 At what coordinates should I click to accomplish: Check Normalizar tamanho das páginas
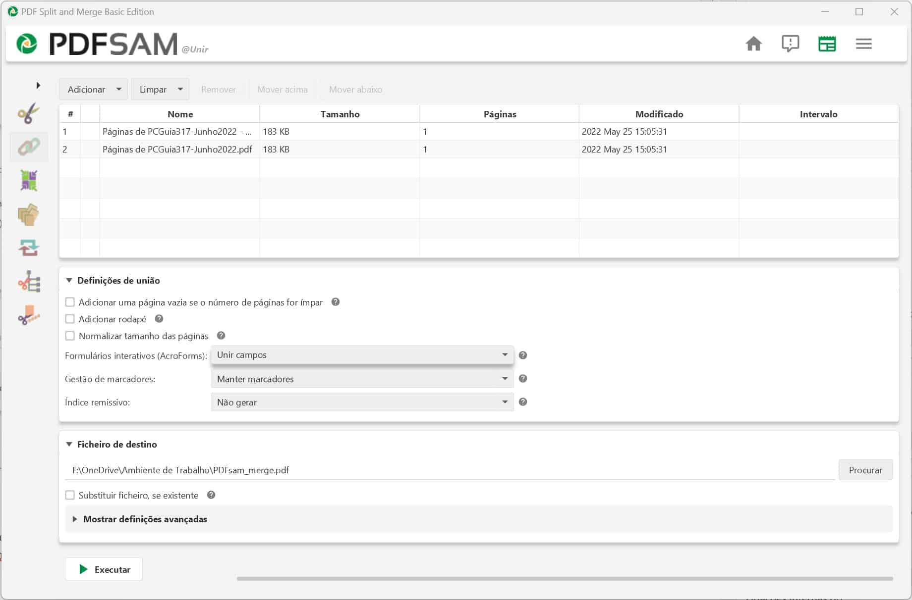(x=70, y=336)
